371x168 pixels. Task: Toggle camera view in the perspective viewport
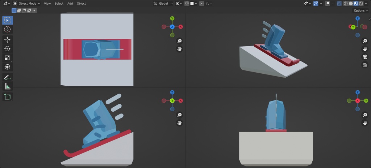[365, 57]
